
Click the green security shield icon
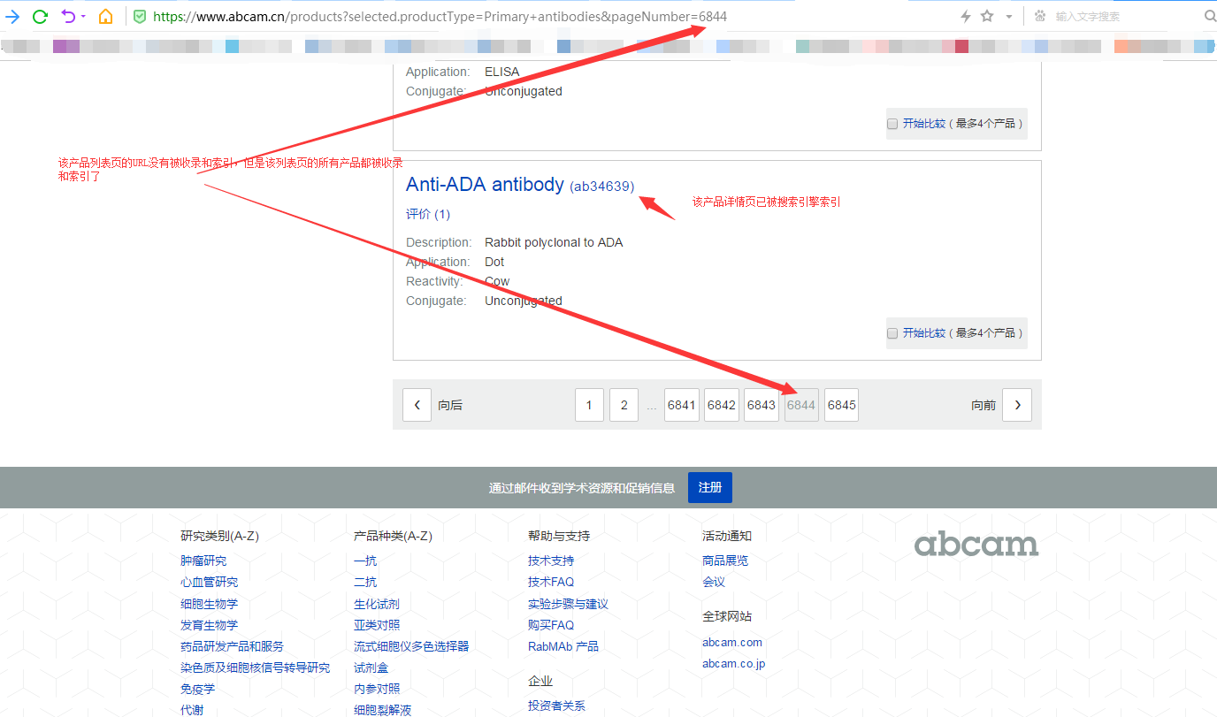click(140, 16)
